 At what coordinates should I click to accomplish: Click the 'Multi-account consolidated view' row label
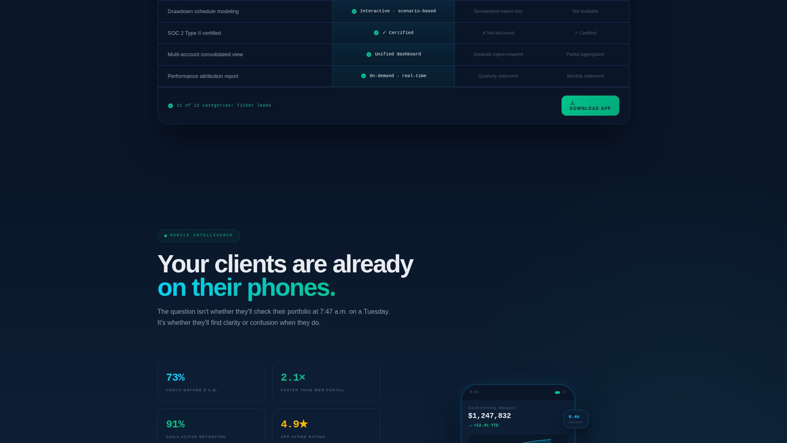pyautogui.click(x=205, y=55)
